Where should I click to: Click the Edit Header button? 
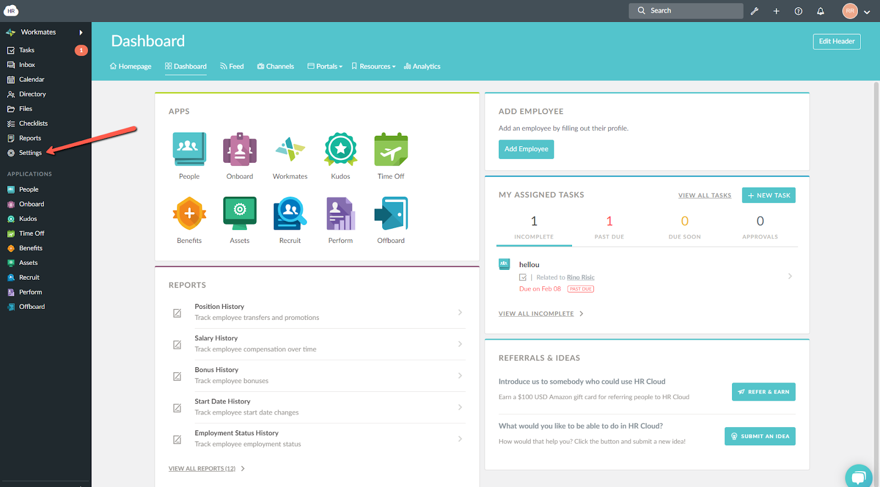point(837,41)
